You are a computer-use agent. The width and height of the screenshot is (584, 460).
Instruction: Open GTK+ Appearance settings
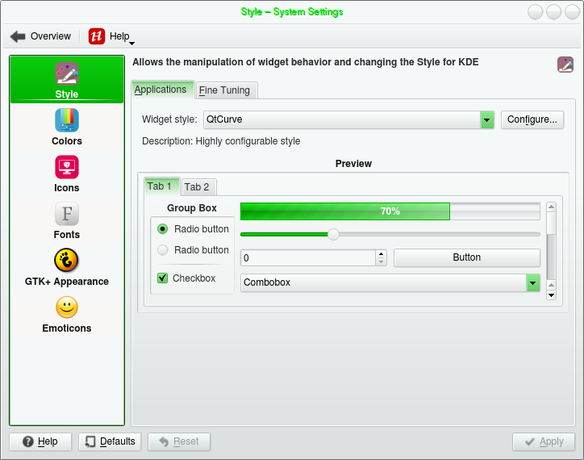pyautogui.click(x=67, y=267)
